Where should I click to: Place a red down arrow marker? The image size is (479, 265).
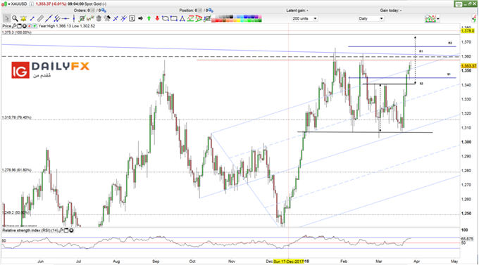157,18
